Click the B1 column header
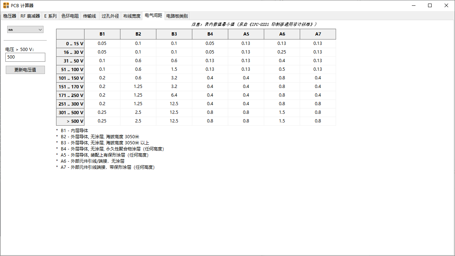This screenshot has width=455, height=256. pyautogui.click(x=102, y=34)
